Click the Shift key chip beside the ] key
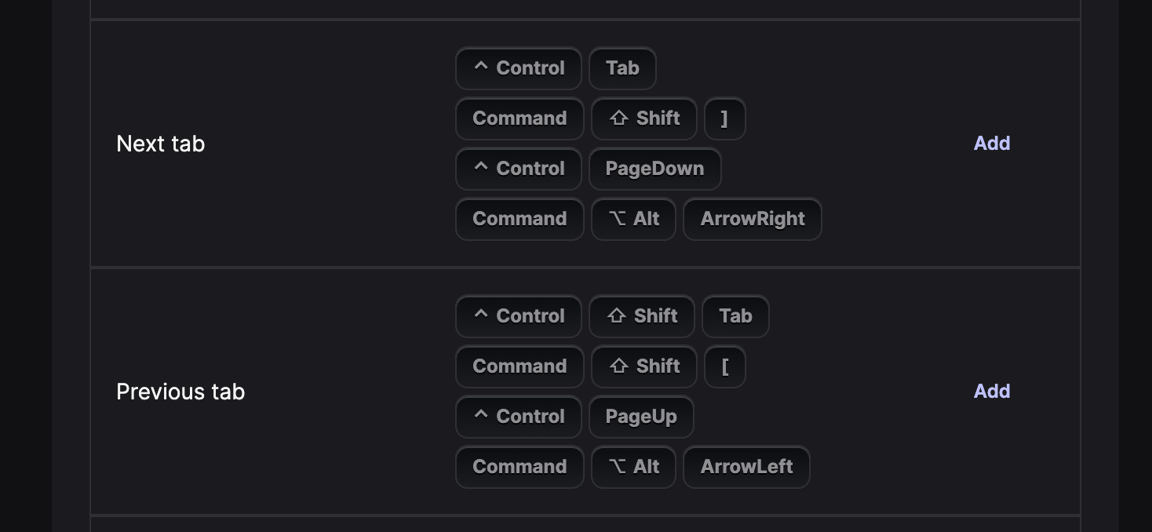Image resolution: width=1152 pixels, height=532 pixels. point(643,118)
